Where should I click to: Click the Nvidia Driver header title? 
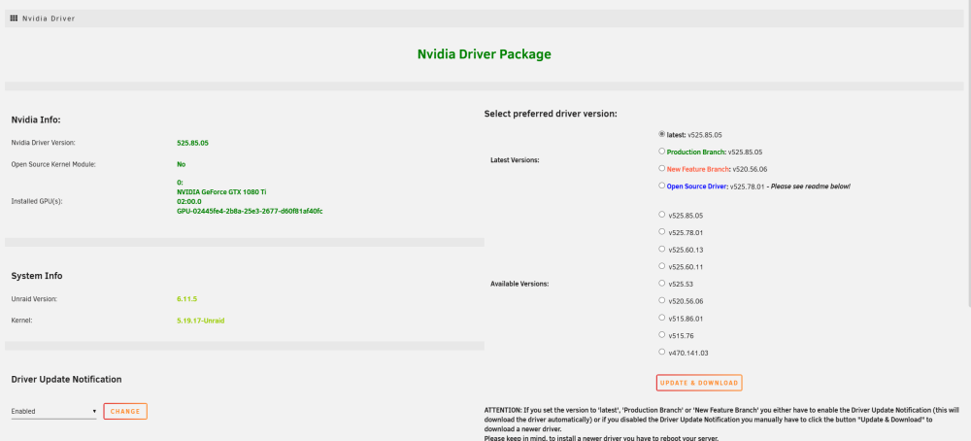pos(49,18)
